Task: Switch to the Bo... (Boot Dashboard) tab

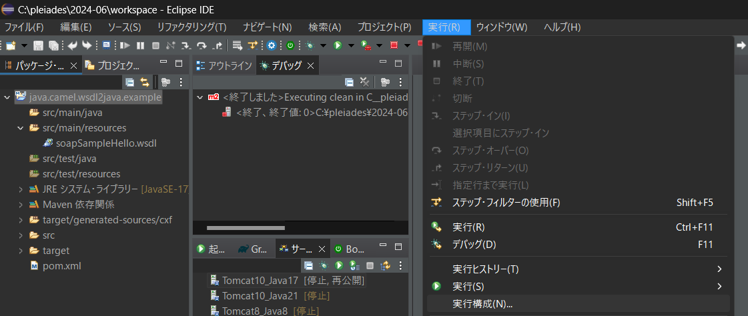Action: point(350,249)
